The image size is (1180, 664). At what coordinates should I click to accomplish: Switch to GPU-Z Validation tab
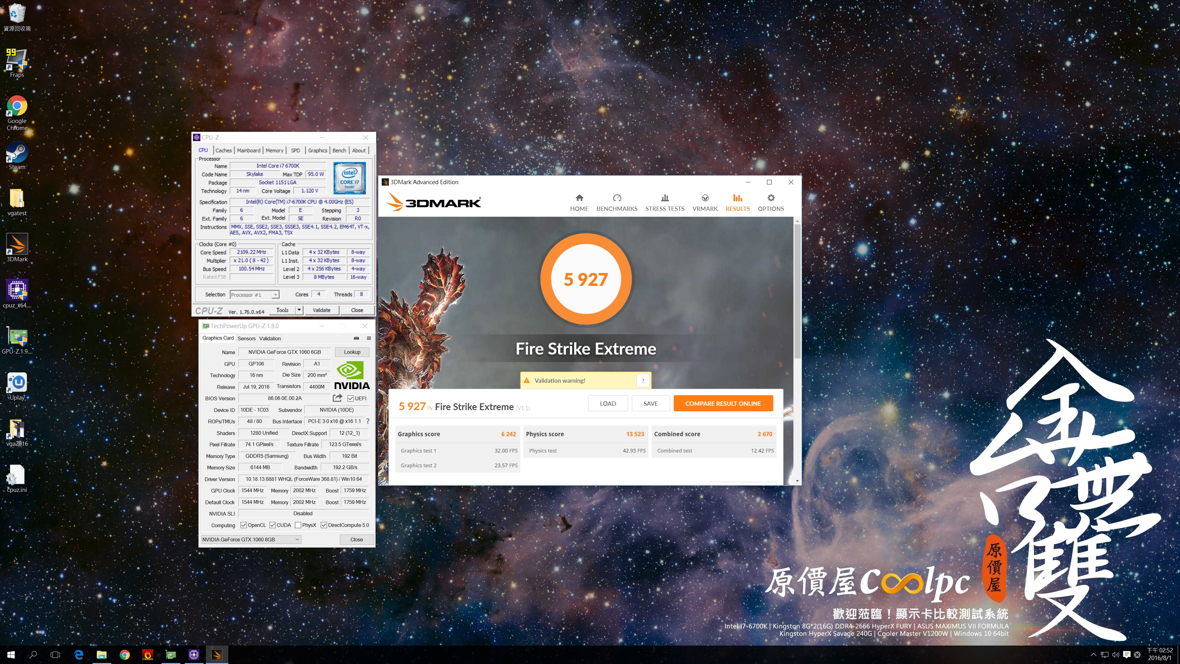tap(270, 339)
